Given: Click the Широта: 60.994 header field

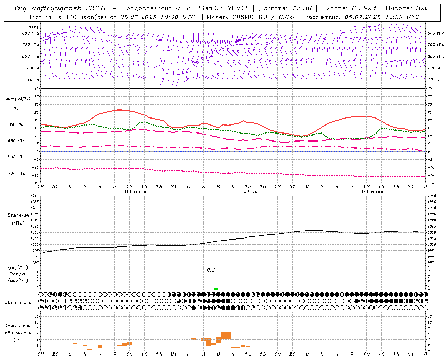Looking at the screenshot, I should (x=348, y=8).
